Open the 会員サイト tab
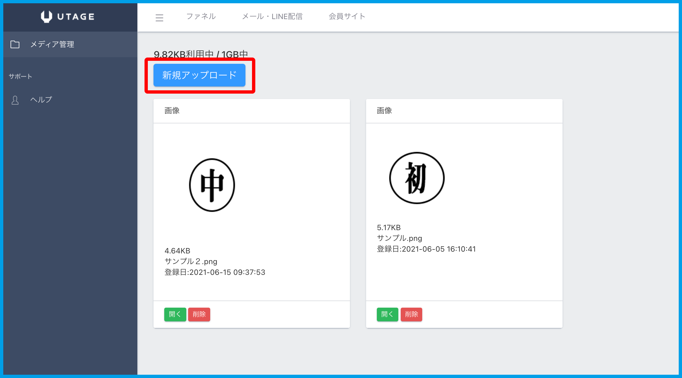This screenshot has width=682, height=378. pyautogui.click(x=347, y=16)
